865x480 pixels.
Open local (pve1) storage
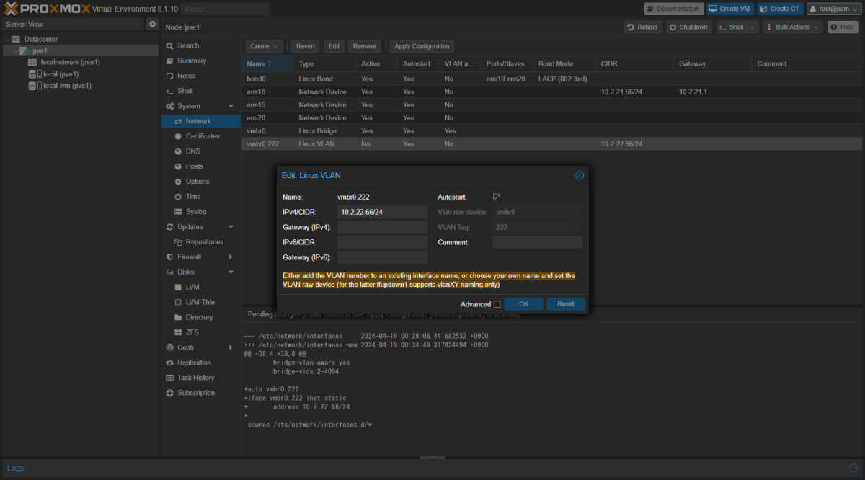(61, 74)
